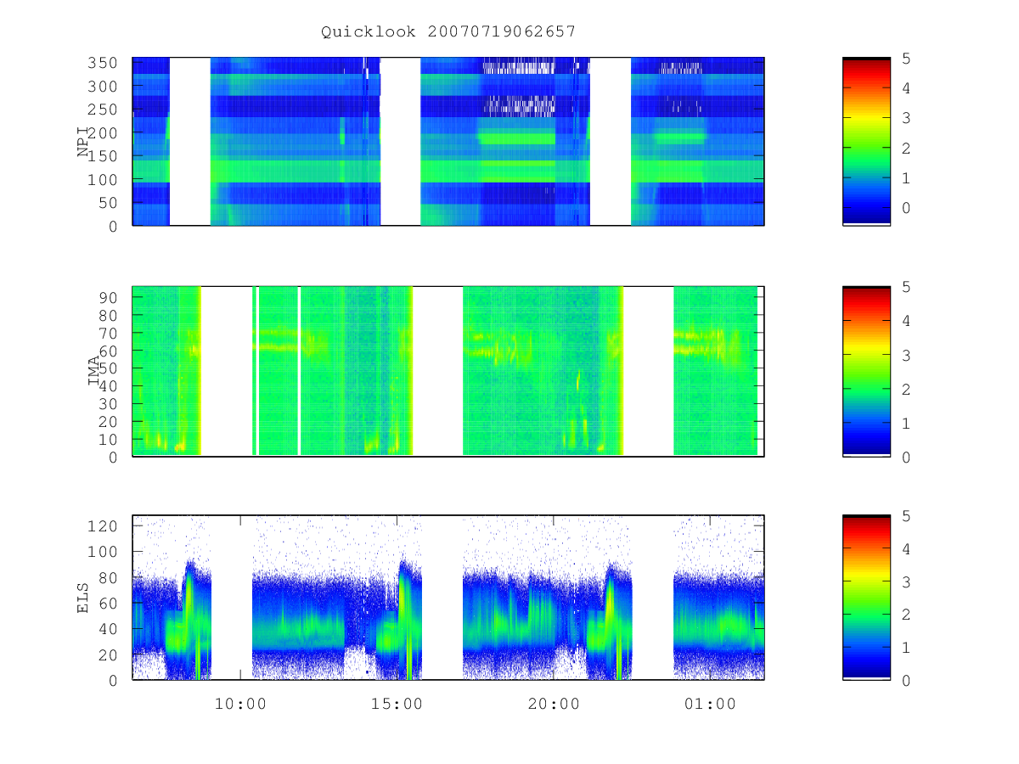Click the IMA spectrogram panel

[448, 372]
